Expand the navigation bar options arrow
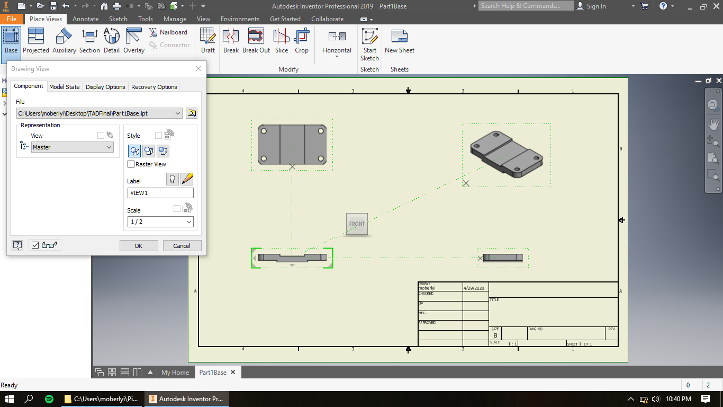 718,189
